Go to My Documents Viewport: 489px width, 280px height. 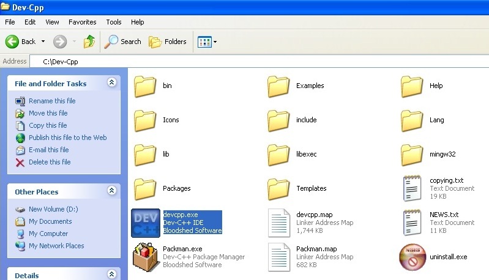click(50, 221)
